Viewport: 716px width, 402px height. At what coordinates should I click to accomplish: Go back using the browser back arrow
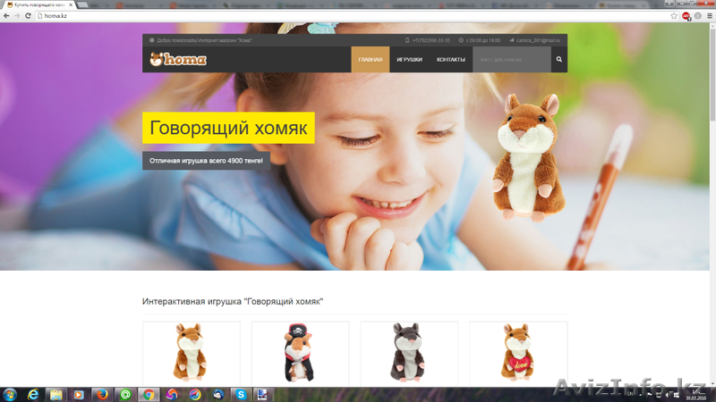[6, 15]
